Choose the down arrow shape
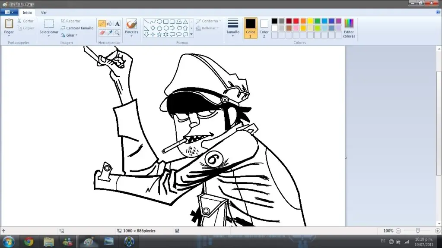The image size is (442, 248). click(x=146, y=35)
